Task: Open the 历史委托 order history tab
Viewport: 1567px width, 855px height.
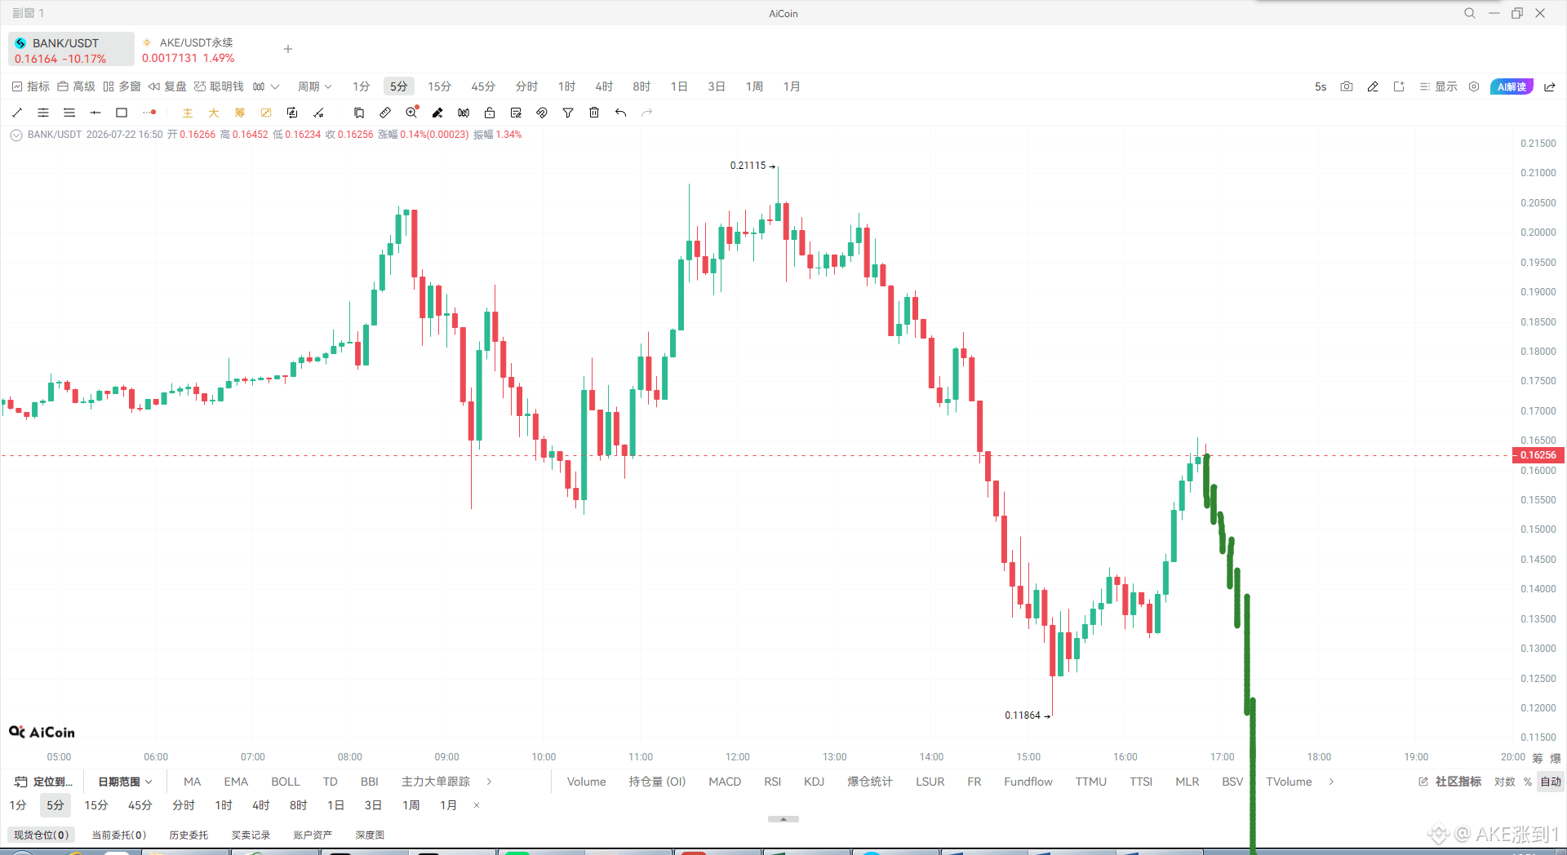Action: click(189, 835)
